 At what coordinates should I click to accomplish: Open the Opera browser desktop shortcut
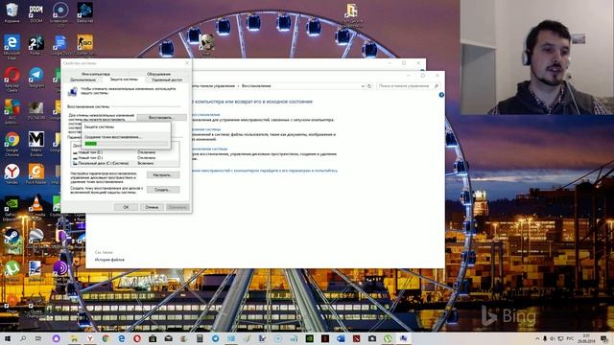click(x=12, y=79)
